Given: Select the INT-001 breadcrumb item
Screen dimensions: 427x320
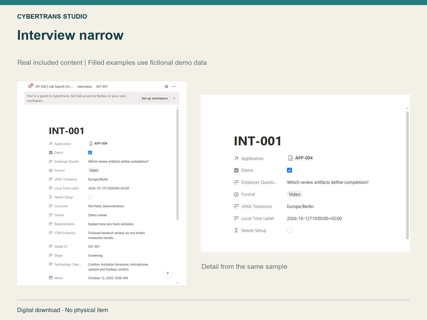Looking at the screenshot, I should tap(102, 87).
